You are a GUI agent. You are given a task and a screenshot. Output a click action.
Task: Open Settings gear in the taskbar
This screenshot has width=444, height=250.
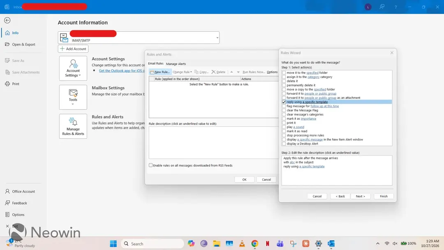(318, 244)
